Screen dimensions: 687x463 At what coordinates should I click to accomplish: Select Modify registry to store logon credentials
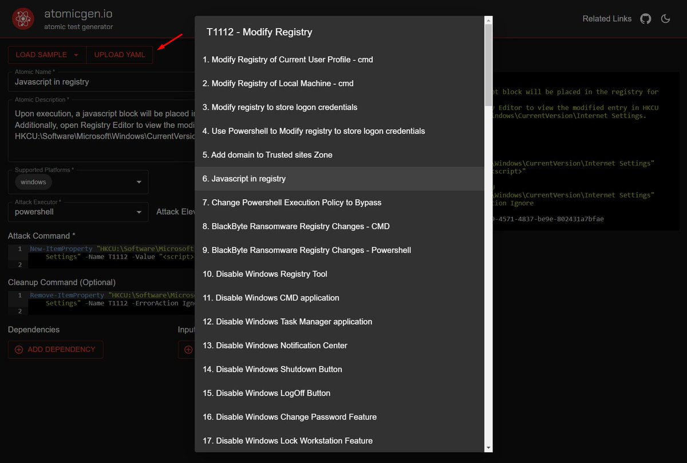(339, 107)
